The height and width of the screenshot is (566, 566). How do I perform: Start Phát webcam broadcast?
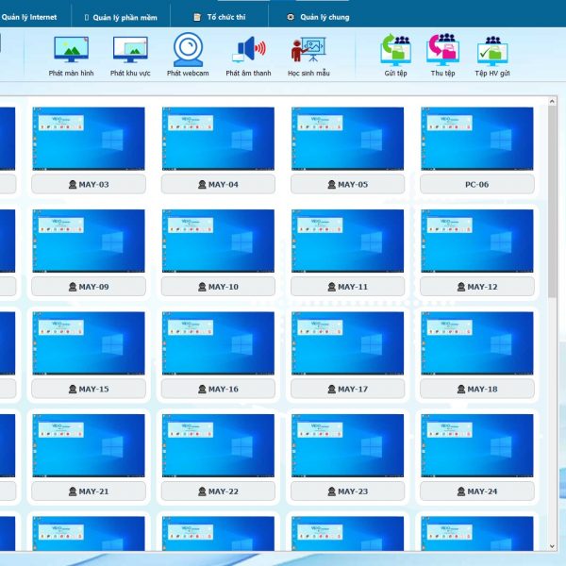click(x=188, y=50)
